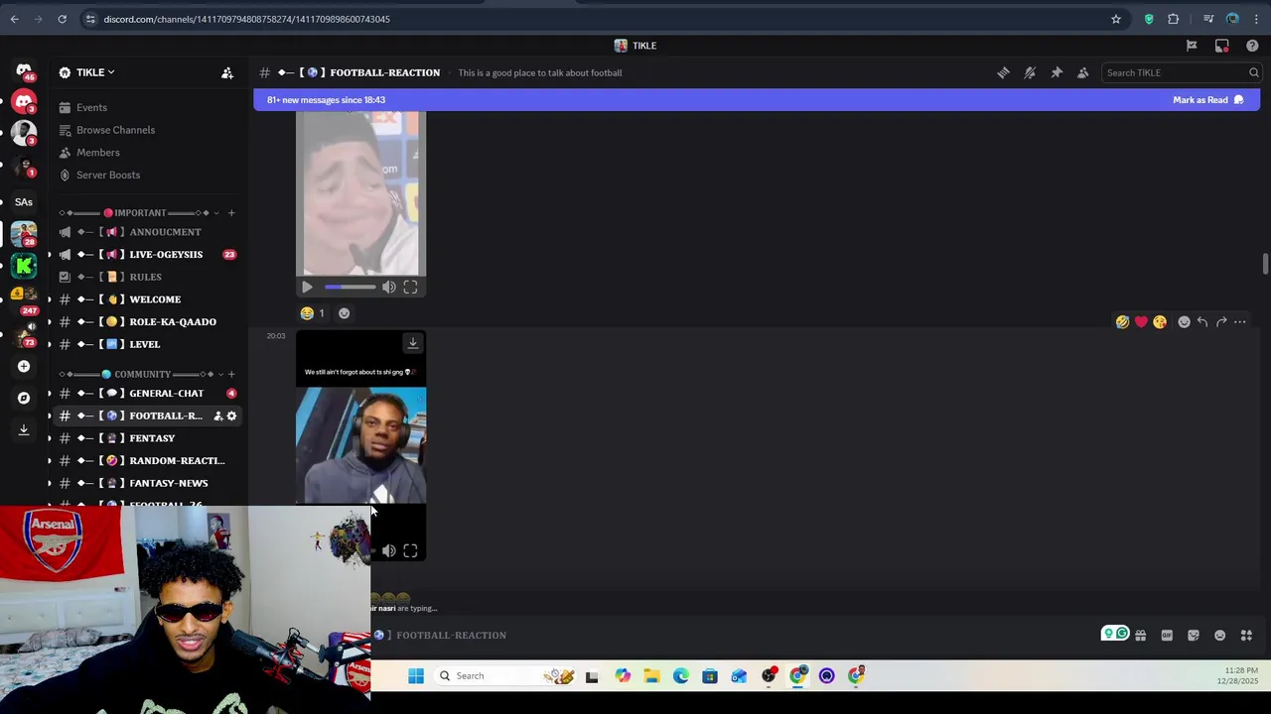This screenshot has height=714, width=1271.
Task: Expand arrow beside RANDOM-REACTI... channel
Action: [x=50, y=461]
